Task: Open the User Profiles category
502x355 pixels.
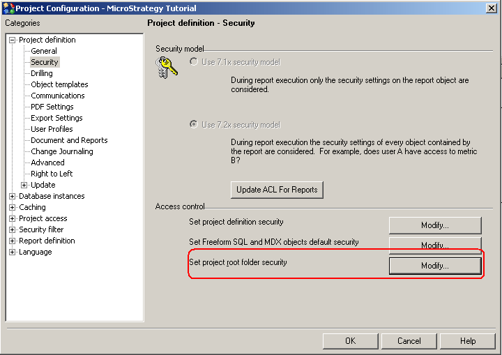Action: tap(52, 129)
